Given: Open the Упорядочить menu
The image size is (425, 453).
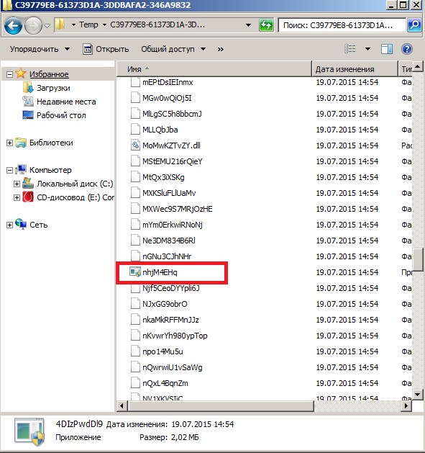Looking at the screenshot, I should [40, 49].
